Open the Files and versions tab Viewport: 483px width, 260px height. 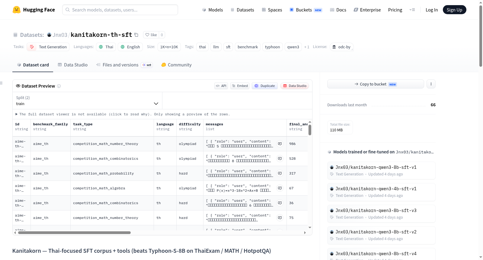[x=124, y=65]
